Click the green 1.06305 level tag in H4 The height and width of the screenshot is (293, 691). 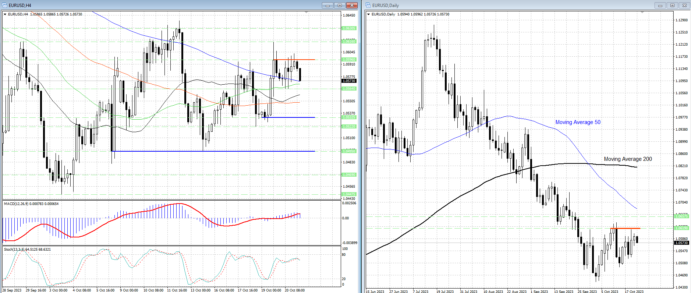point(349,28)
